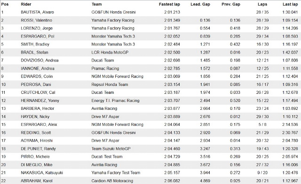Select the Prev. Gap column header
The height and width of the screenshot is (184, 301).
pos(231,4)
